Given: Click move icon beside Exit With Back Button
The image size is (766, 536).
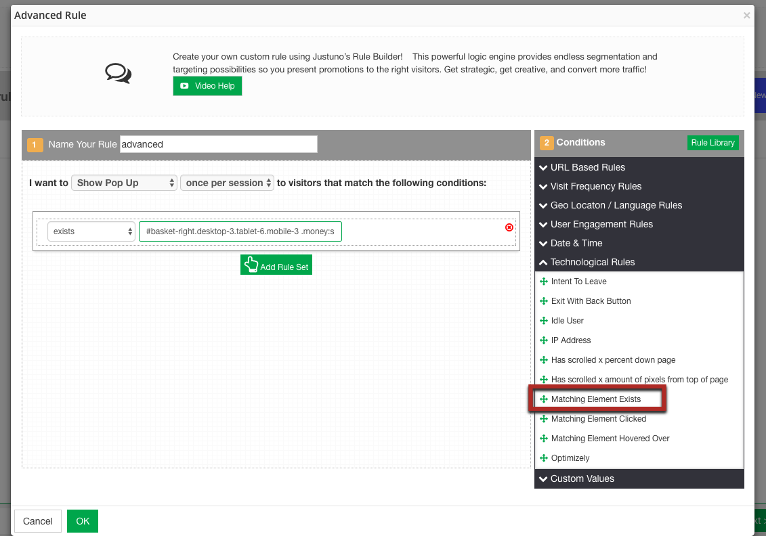Looking at the screenshot, I should point(543,301).
